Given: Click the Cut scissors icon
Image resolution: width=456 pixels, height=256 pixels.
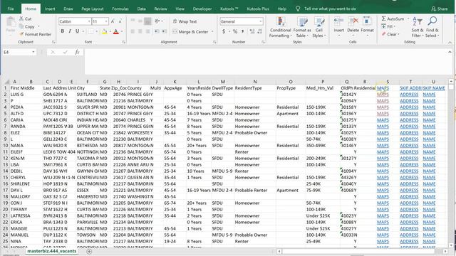Looking at the screenshot, I should click(x=21, y=19).
